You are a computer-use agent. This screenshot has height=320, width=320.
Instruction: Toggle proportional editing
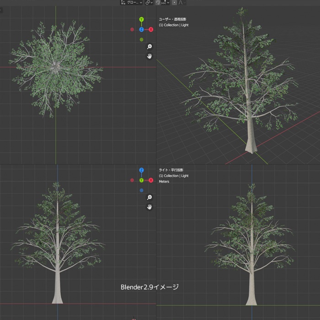[x=174, y=2]
